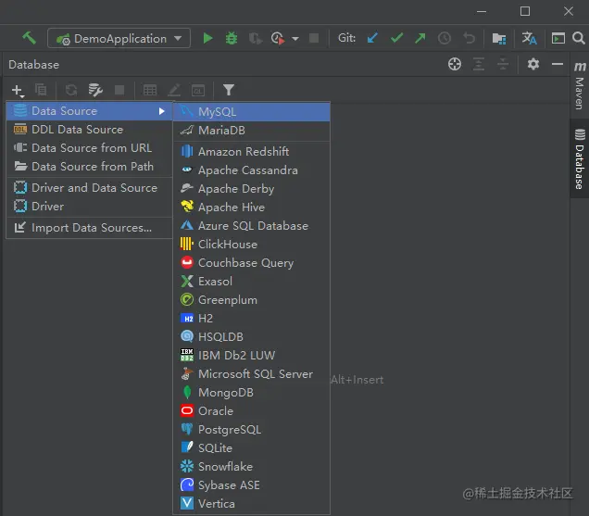589x516 pixels.
Task: Open Database panel settings gear
Action: coord(533,64)
